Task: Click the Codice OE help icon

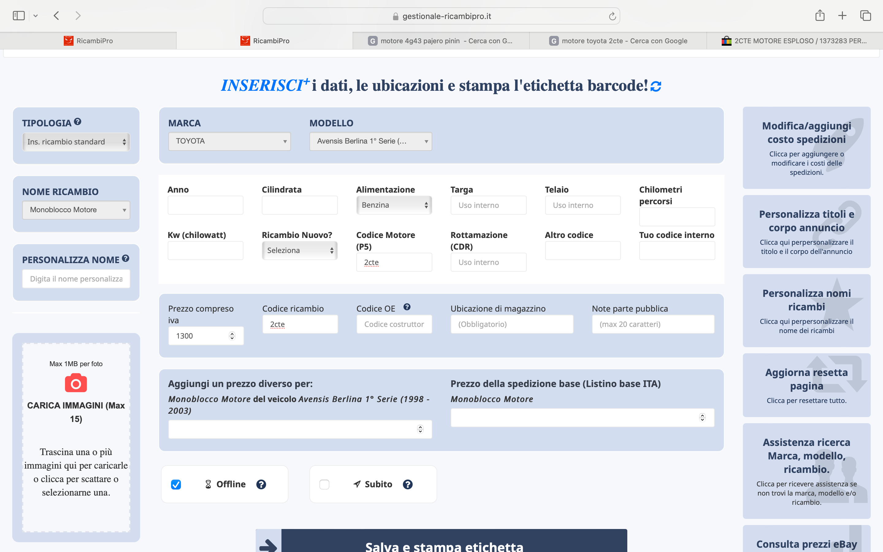Action: click(407, 307)
